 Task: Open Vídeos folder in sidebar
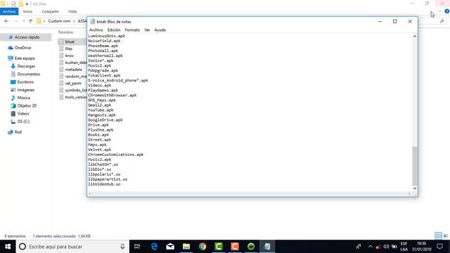(23, 114)
